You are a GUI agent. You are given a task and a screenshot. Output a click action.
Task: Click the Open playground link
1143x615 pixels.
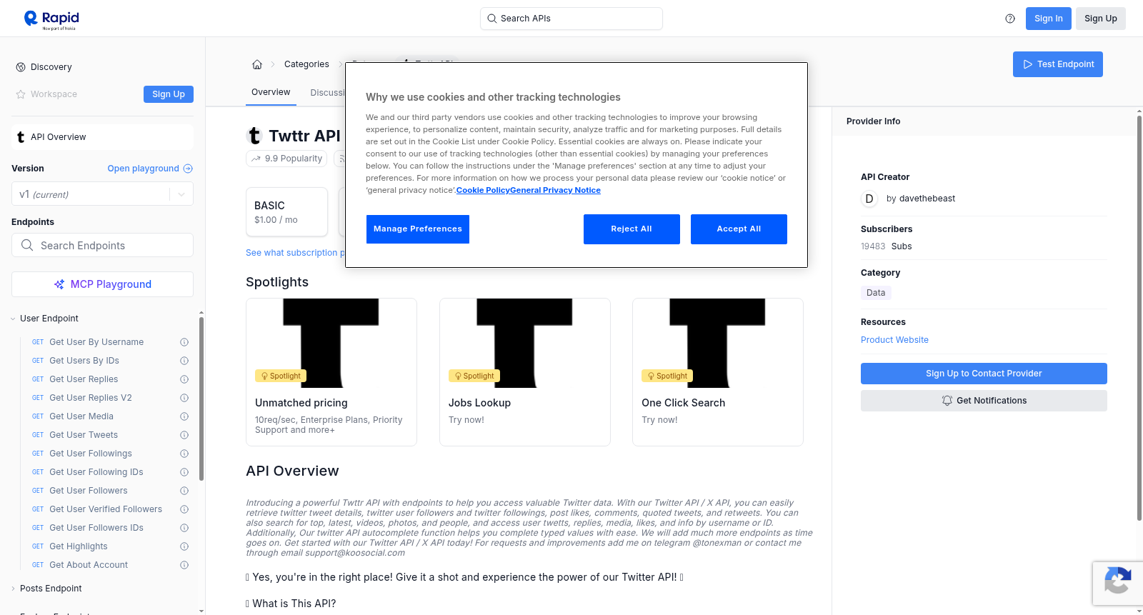pos(150,169)
